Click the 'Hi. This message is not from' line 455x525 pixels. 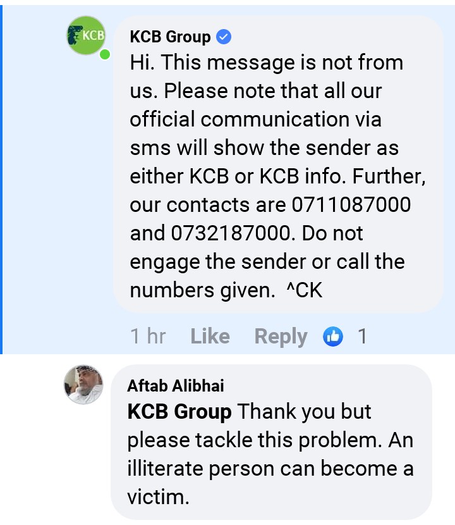coord(267,63)
